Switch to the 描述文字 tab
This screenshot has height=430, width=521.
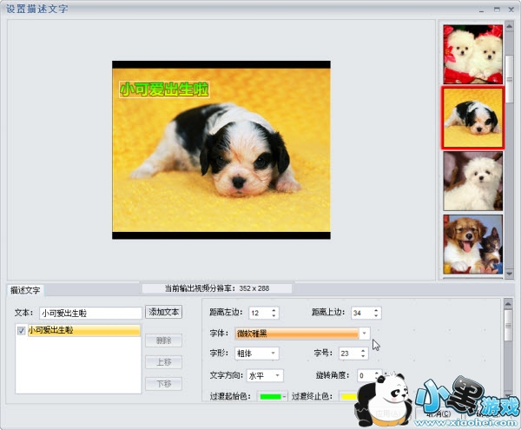[x=26, y=290]
